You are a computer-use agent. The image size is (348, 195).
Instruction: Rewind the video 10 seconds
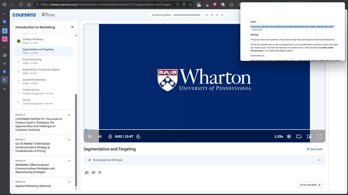(x=110, y=136)
